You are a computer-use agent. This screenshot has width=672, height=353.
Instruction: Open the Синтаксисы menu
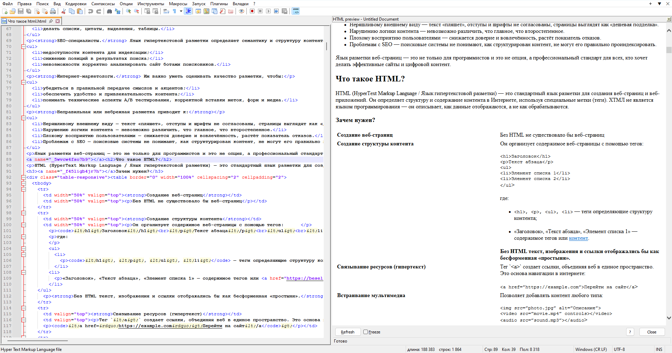tap(103, 4)
